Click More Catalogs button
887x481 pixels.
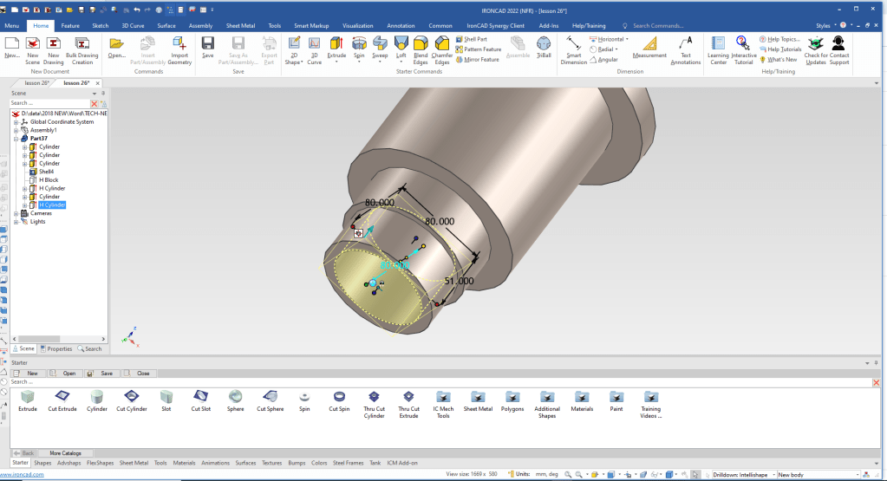click(x=65, y=452)
